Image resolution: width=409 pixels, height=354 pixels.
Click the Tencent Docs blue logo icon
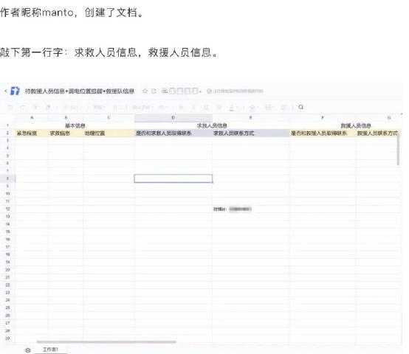tap(15, 91)
